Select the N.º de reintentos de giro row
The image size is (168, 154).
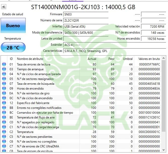tap(81, 93)
